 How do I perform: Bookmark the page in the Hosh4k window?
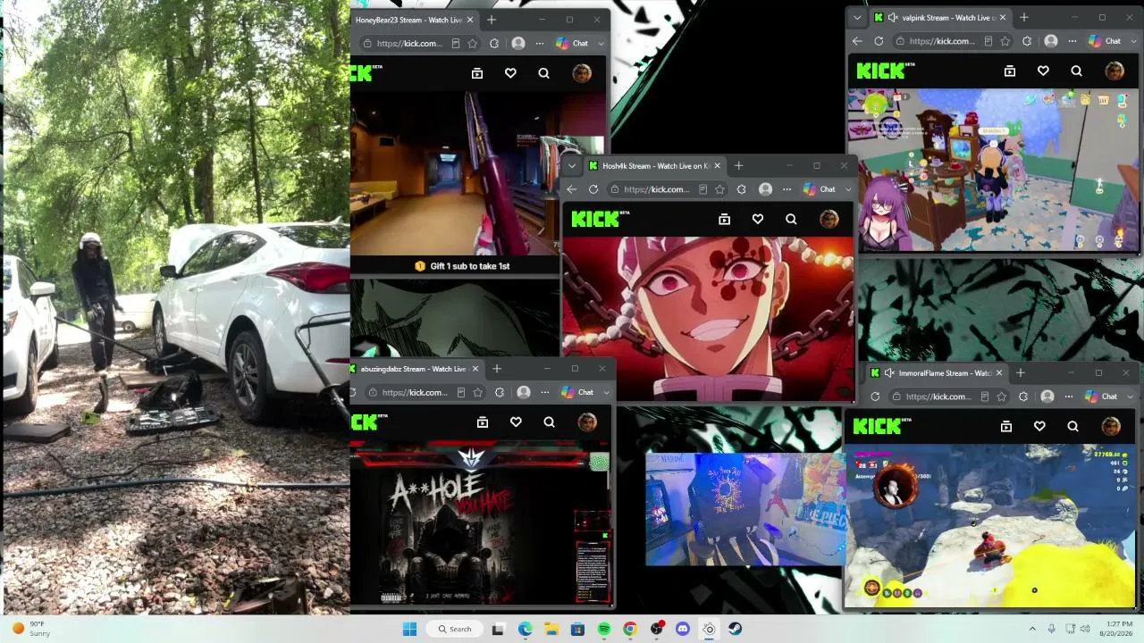tap(720, 189)
